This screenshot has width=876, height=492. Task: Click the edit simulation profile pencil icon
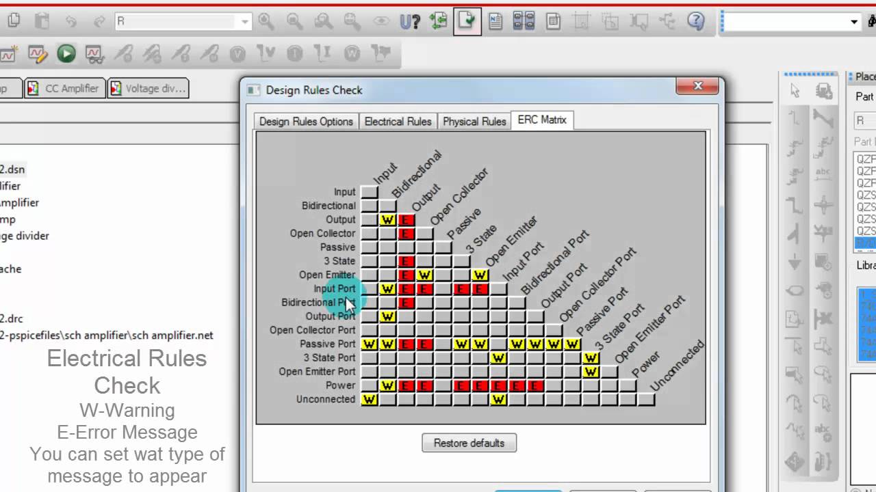click(38, 53)
